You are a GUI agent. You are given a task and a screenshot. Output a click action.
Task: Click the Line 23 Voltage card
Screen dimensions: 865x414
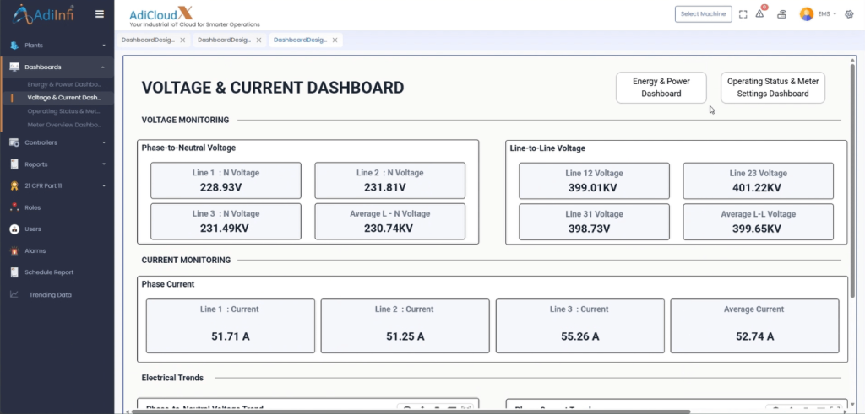(x=758, y=180)
